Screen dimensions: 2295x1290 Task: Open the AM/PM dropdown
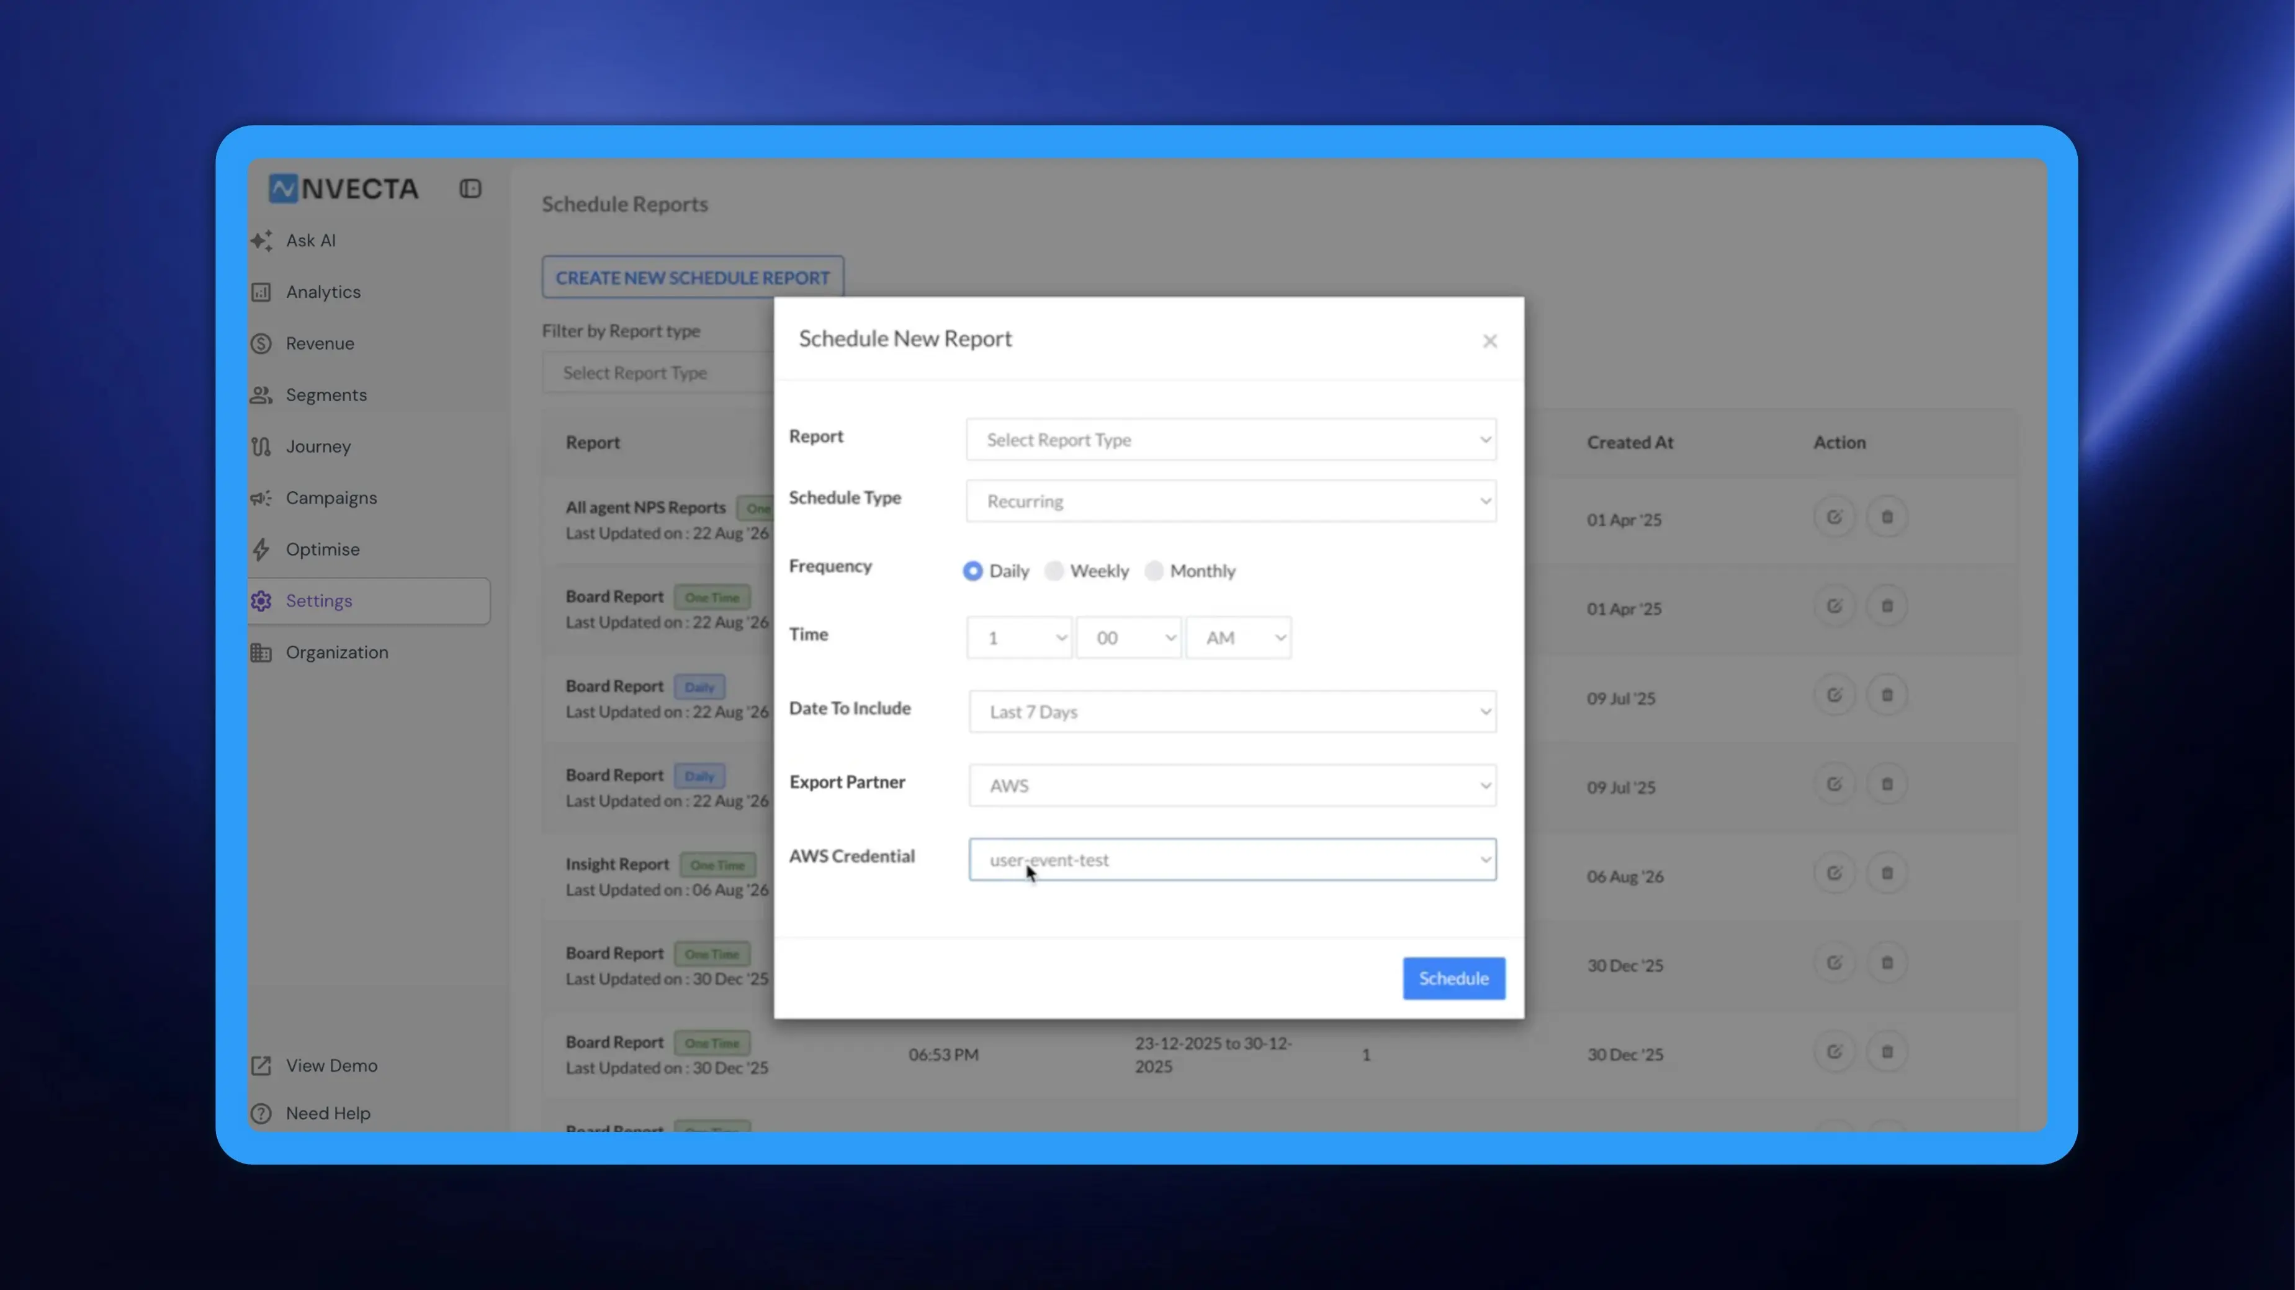(x=1238, y=638)
